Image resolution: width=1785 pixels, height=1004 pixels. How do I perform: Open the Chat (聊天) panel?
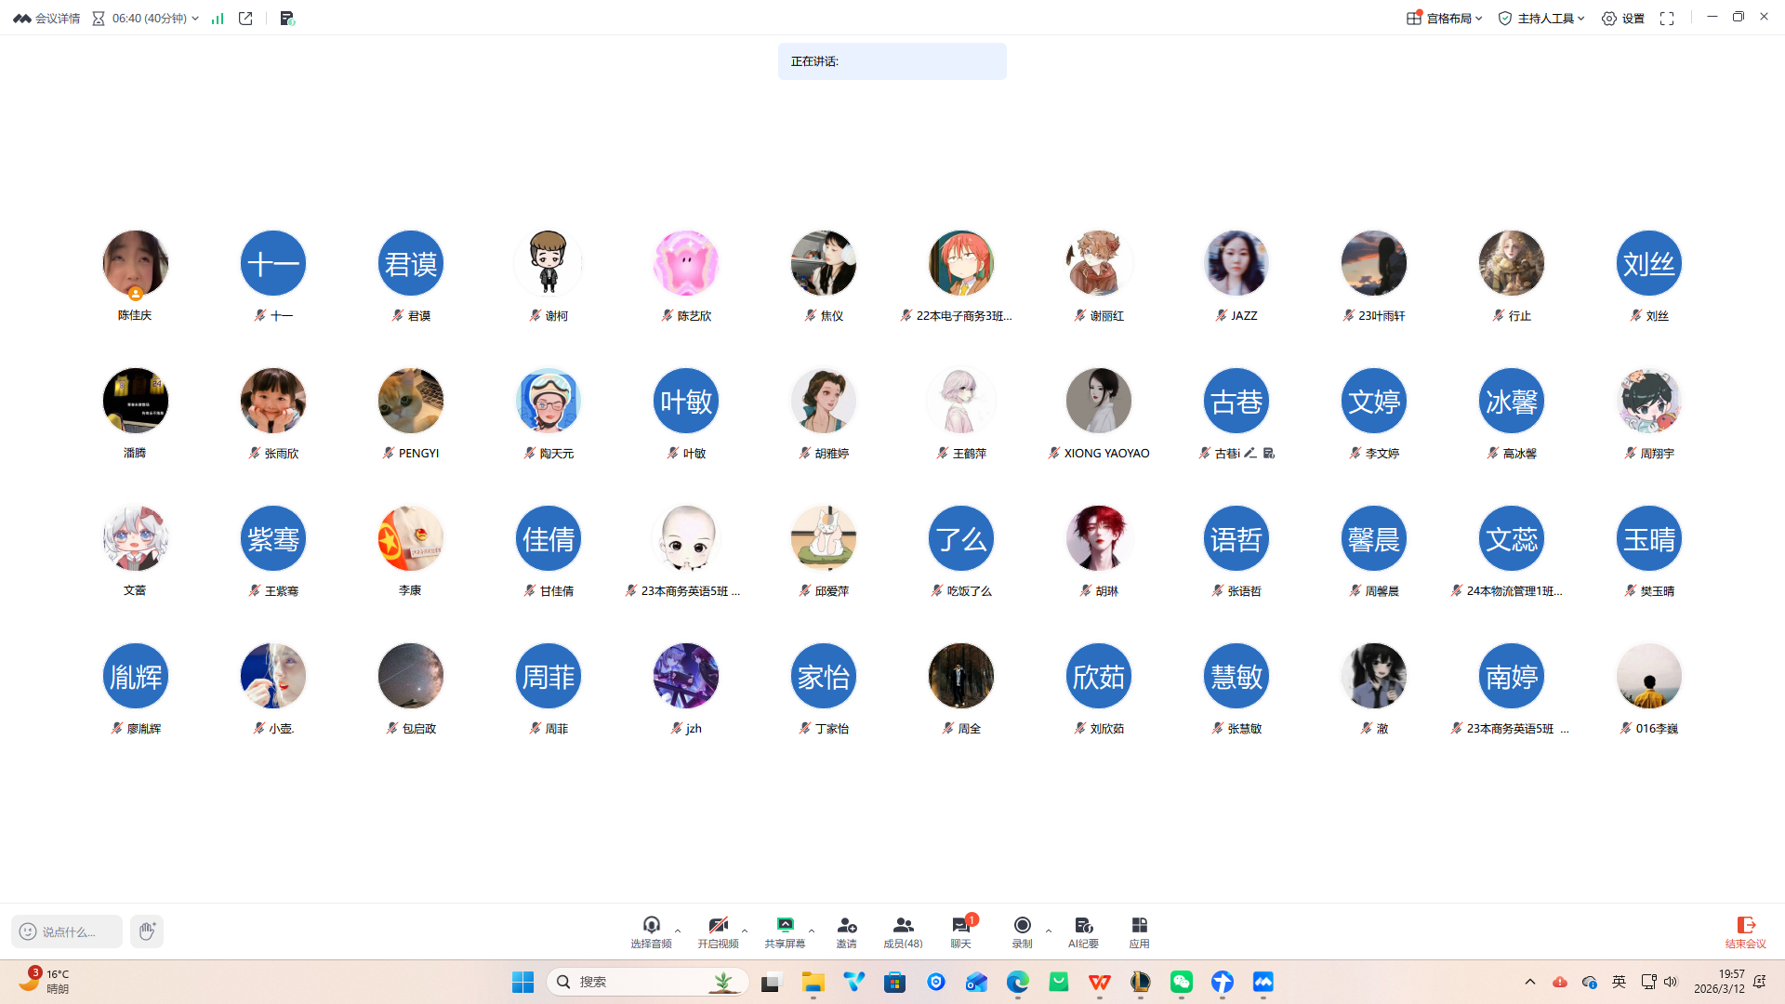[x=960, y=931]
